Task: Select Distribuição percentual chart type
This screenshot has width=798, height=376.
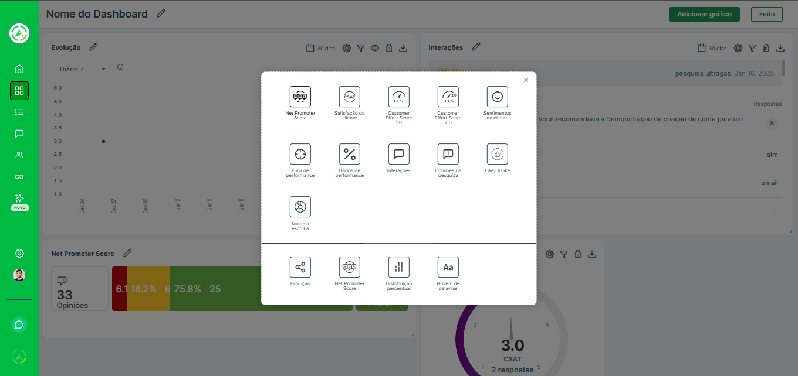Action: (399, 274)
